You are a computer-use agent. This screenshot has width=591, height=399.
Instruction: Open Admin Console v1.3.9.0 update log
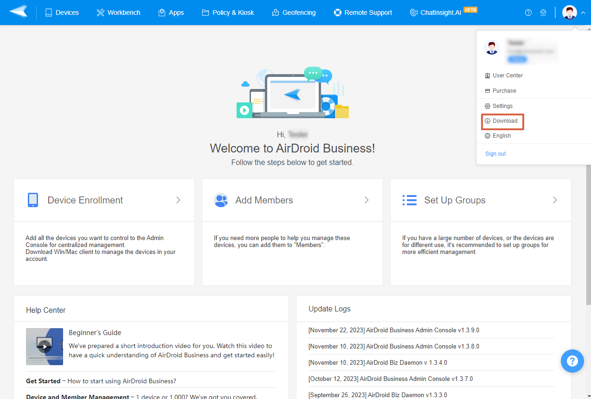(394, 330)
